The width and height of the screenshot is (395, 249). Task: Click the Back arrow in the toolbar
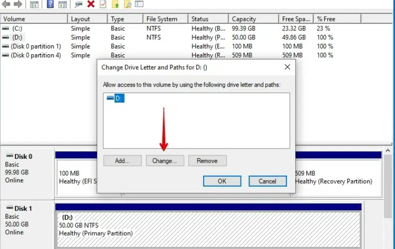click(x=6, y=4)
